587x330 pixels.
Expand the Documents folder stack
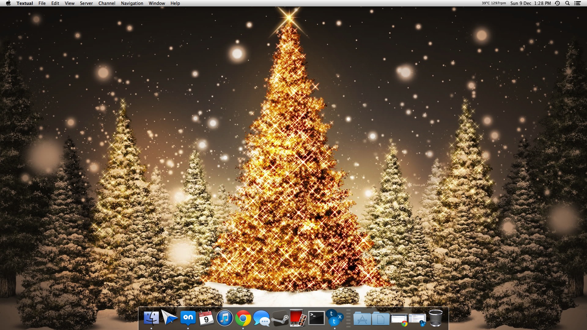point(380,319)
